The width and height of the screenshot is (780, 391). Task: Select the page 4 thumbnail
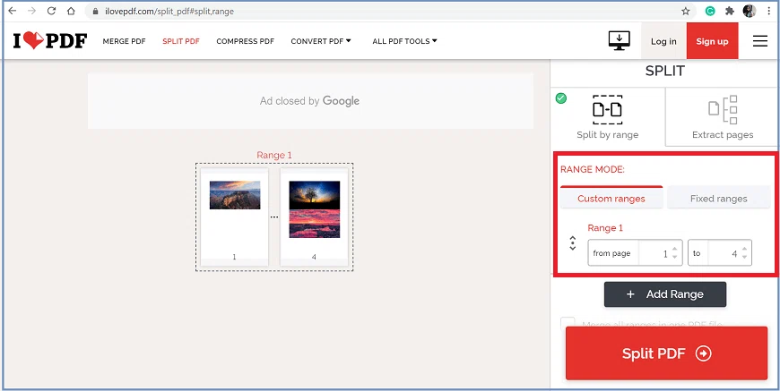coord(314,217)
